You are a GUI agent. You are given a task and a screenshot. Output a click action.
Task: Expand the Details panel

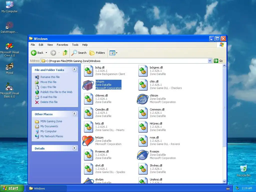74,148
